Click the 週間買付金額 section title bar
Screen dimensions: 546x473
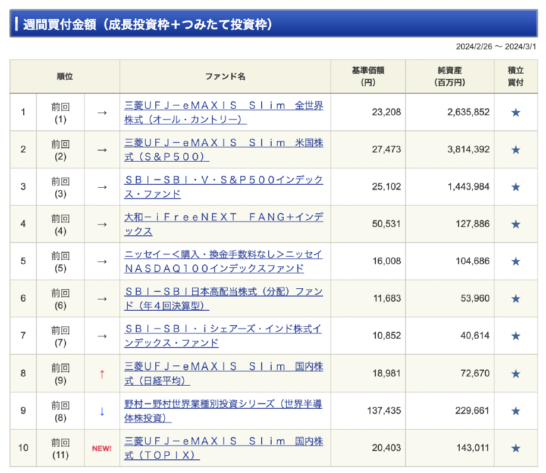pyautogui.click(x=274, y=24)
